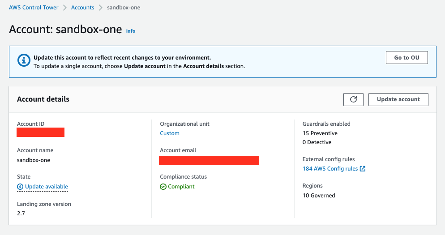Viewport: 445px width, 235px height.
Task: Click the redacted Account email value
Action: [x=210, y=160]
